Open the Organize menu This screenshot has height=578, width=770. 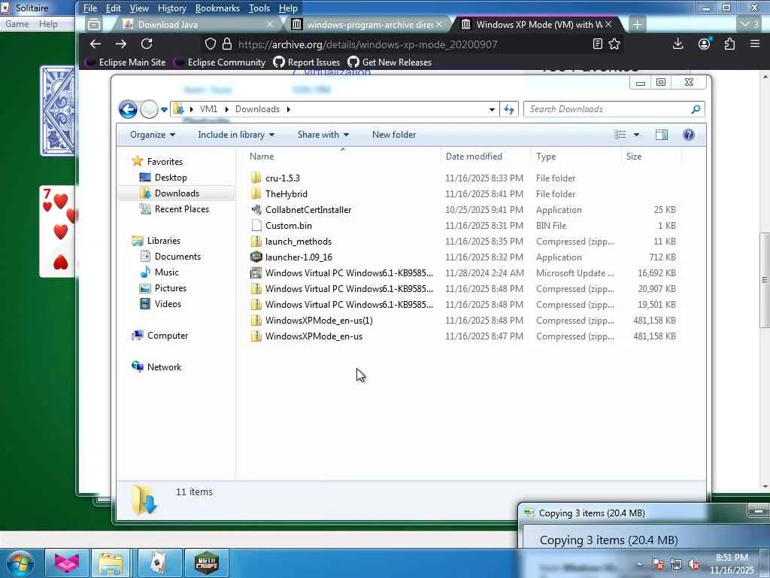(152, 135)
